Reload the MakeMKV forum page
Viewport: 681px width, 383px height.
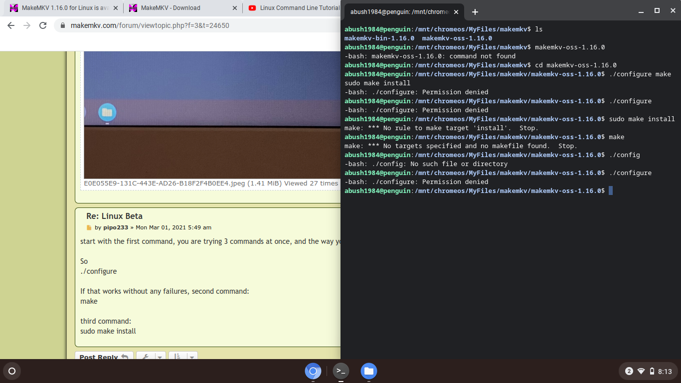[x=43, y=25]
